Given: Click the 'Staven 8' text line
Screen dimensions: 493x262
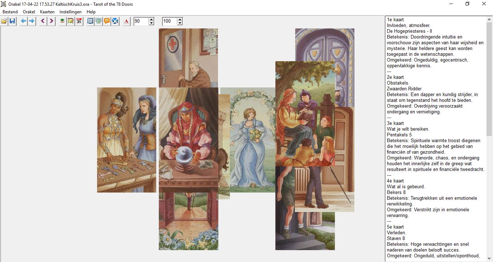Looking at the screenshot, I should 396,239.
